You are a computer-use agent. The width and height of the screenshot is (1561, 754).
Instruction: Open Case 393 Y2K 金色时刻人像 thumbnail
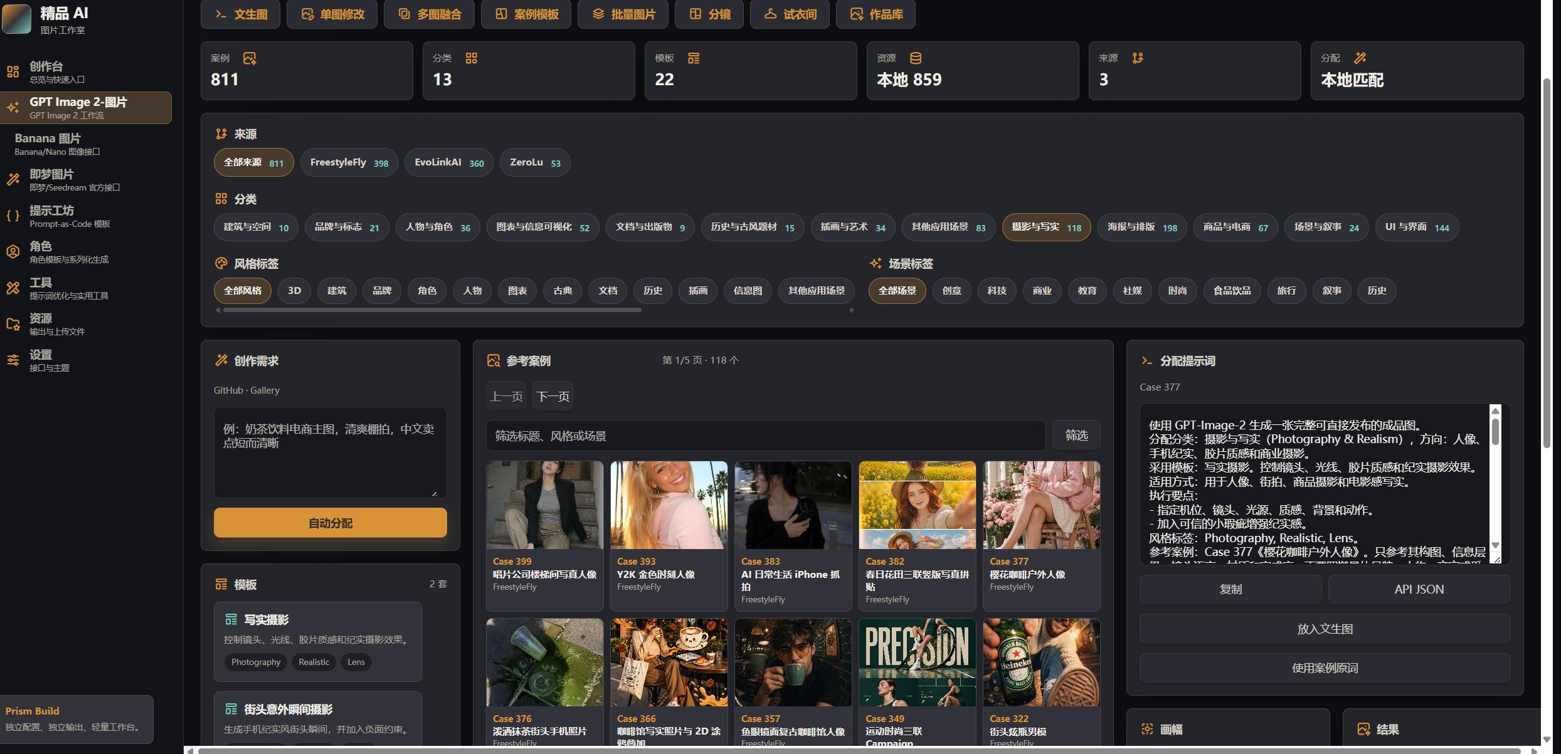[x=669, y=505]
